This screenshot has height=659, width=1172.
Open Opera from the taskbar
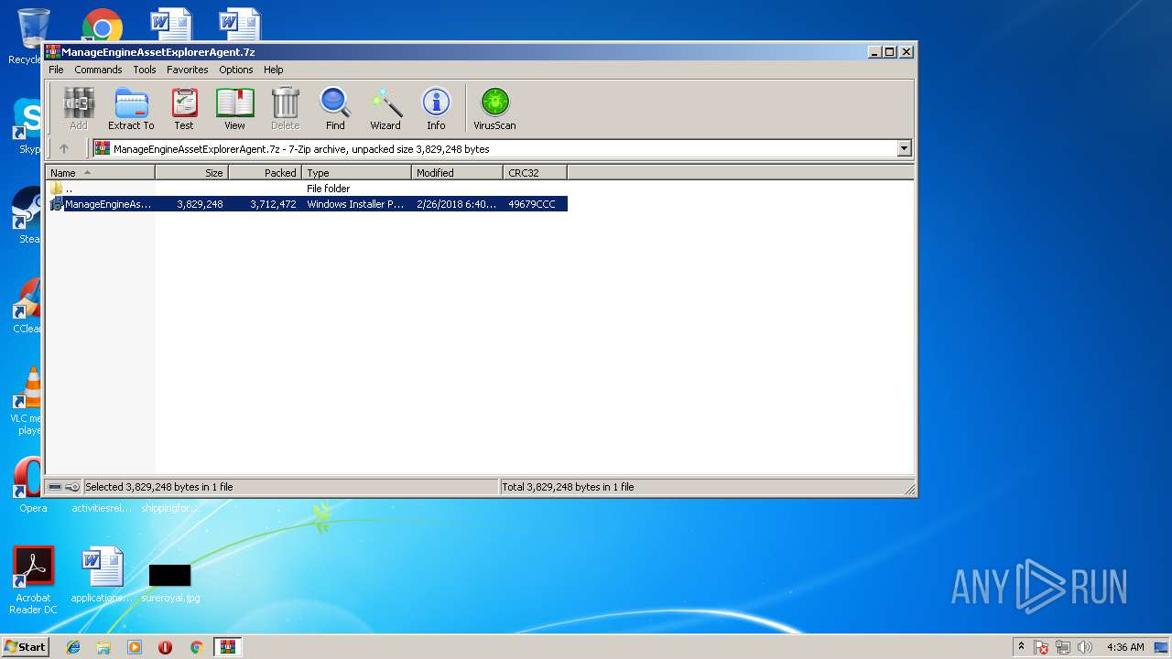click(x=165, y=647)
